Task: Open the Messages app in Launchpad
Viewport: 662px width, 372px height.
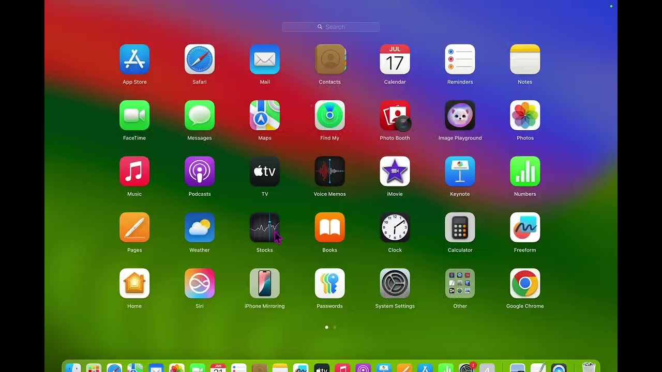Action: (200, 115)
